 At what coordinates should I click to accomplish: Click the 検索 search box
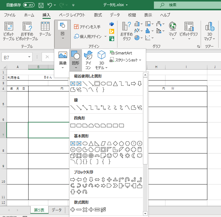(x=187, y=5)
